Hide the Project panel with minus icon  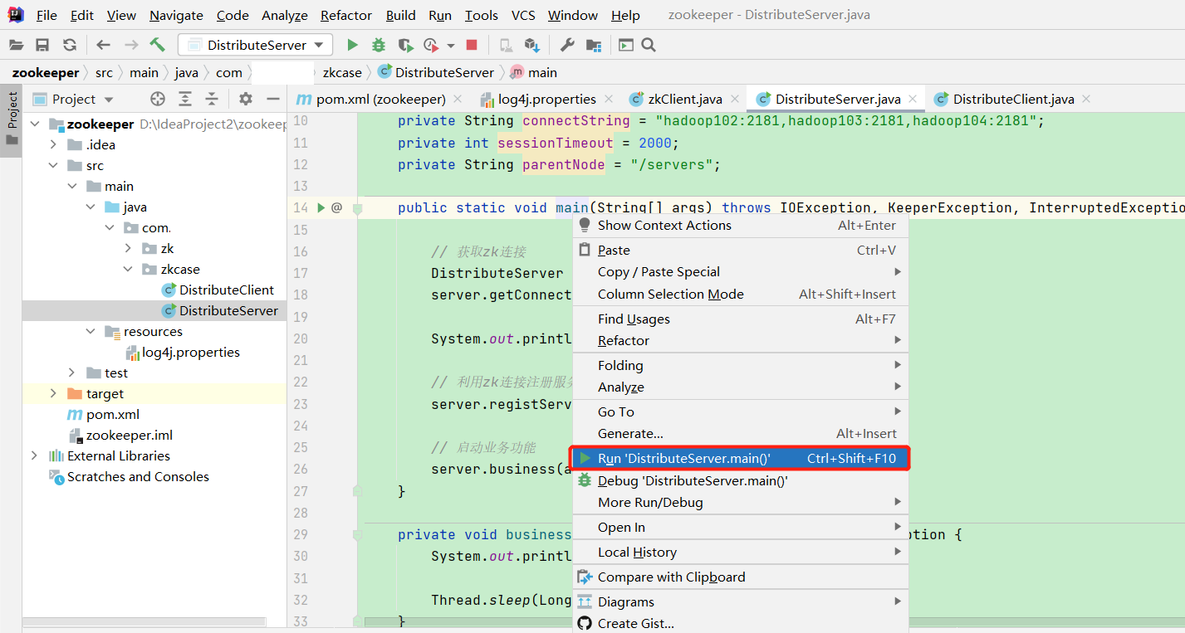click(272, 99)
